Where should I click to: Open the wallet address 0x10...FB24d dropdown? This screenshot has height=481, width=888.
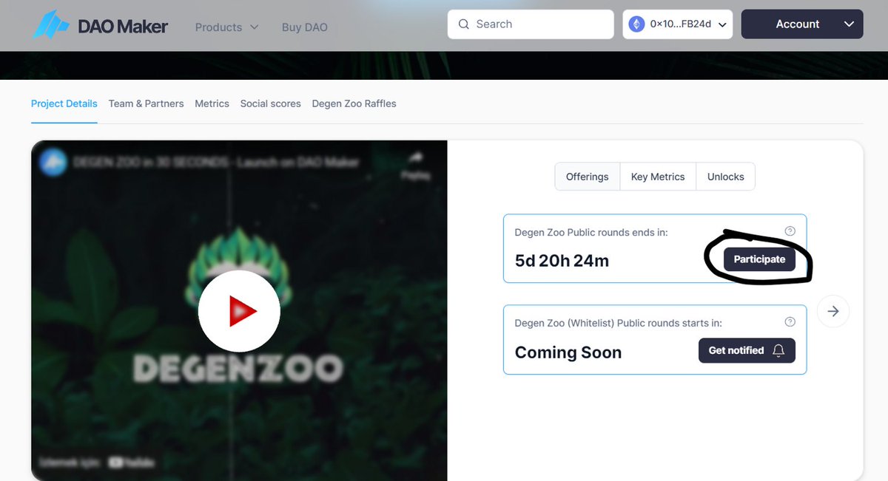click(x=678, y=24)
